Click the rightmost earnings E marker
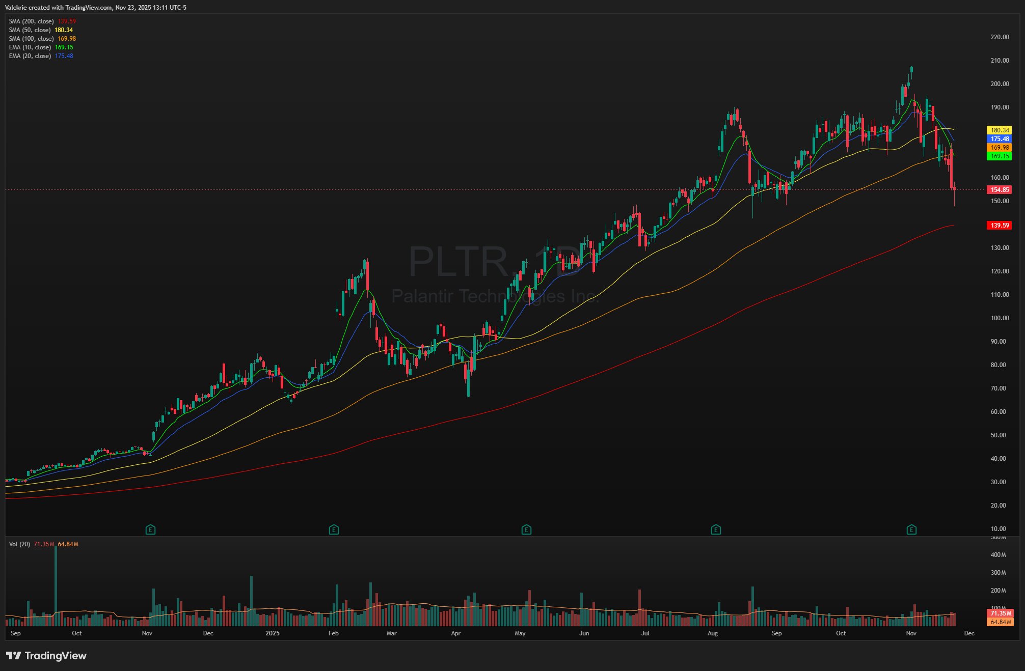The image size is (1025, 671). [911, 530]
